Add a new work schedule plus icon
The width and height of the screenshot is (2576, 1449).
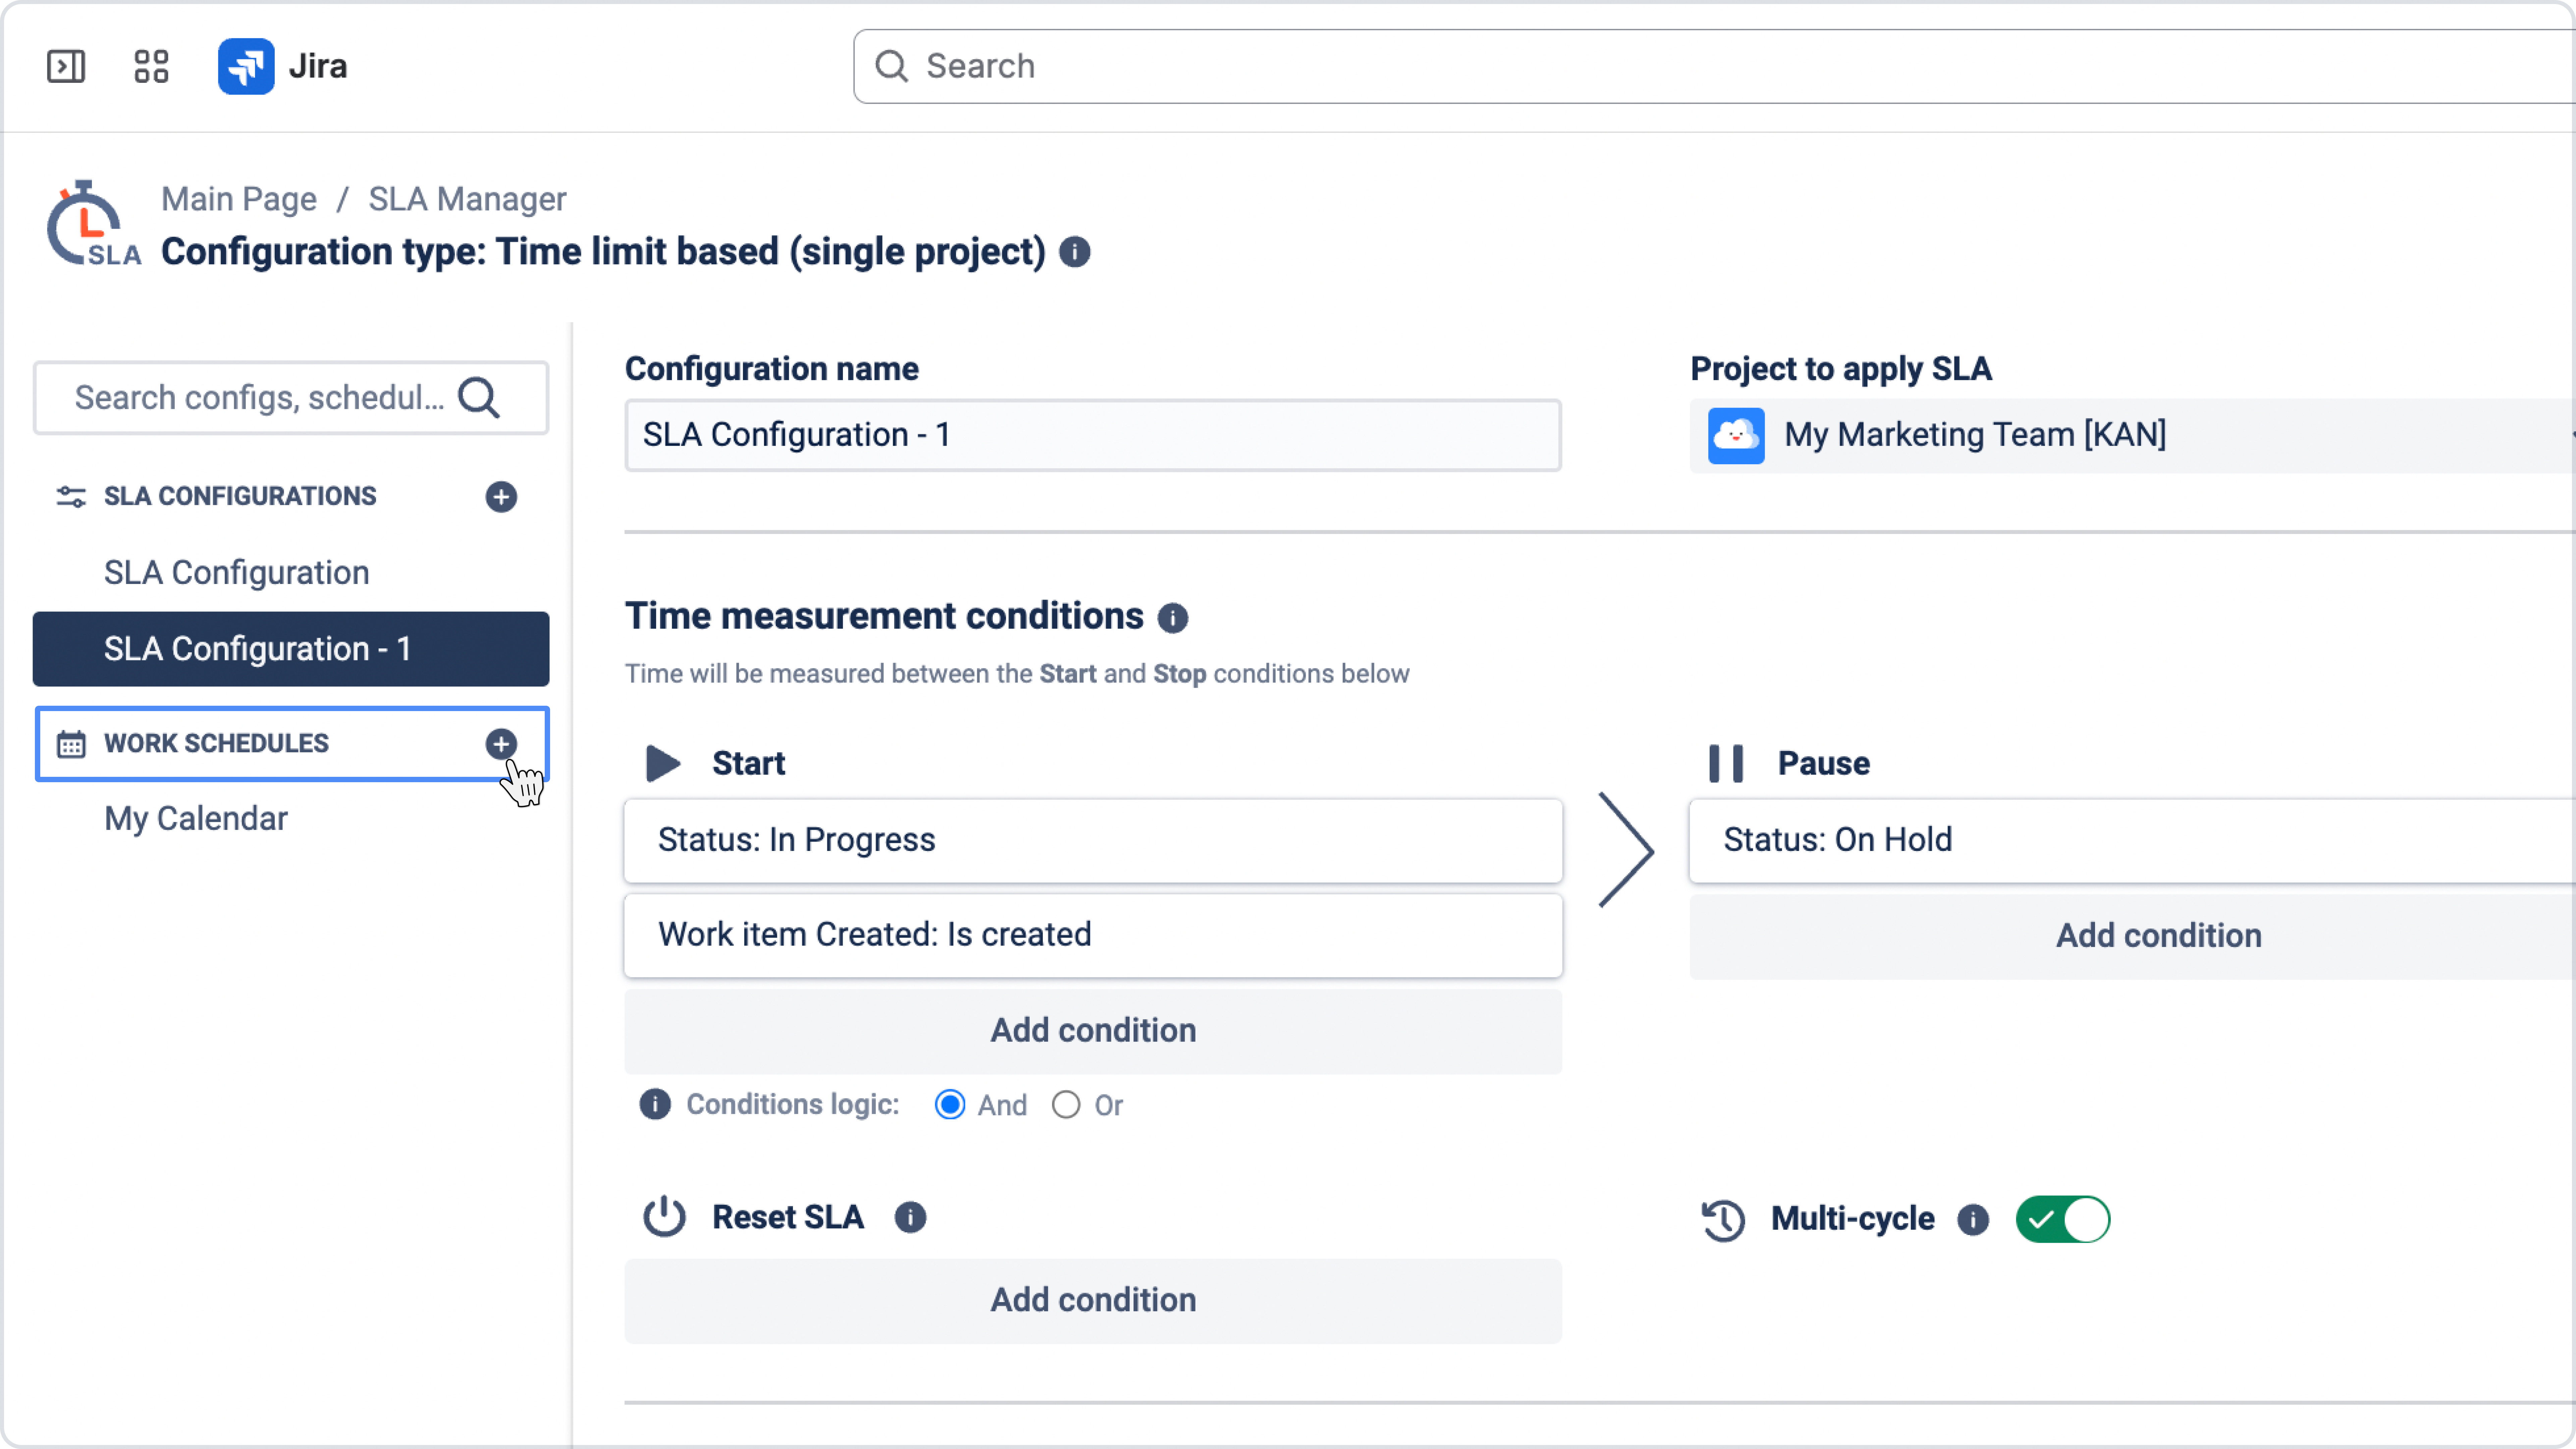point(501,744)
